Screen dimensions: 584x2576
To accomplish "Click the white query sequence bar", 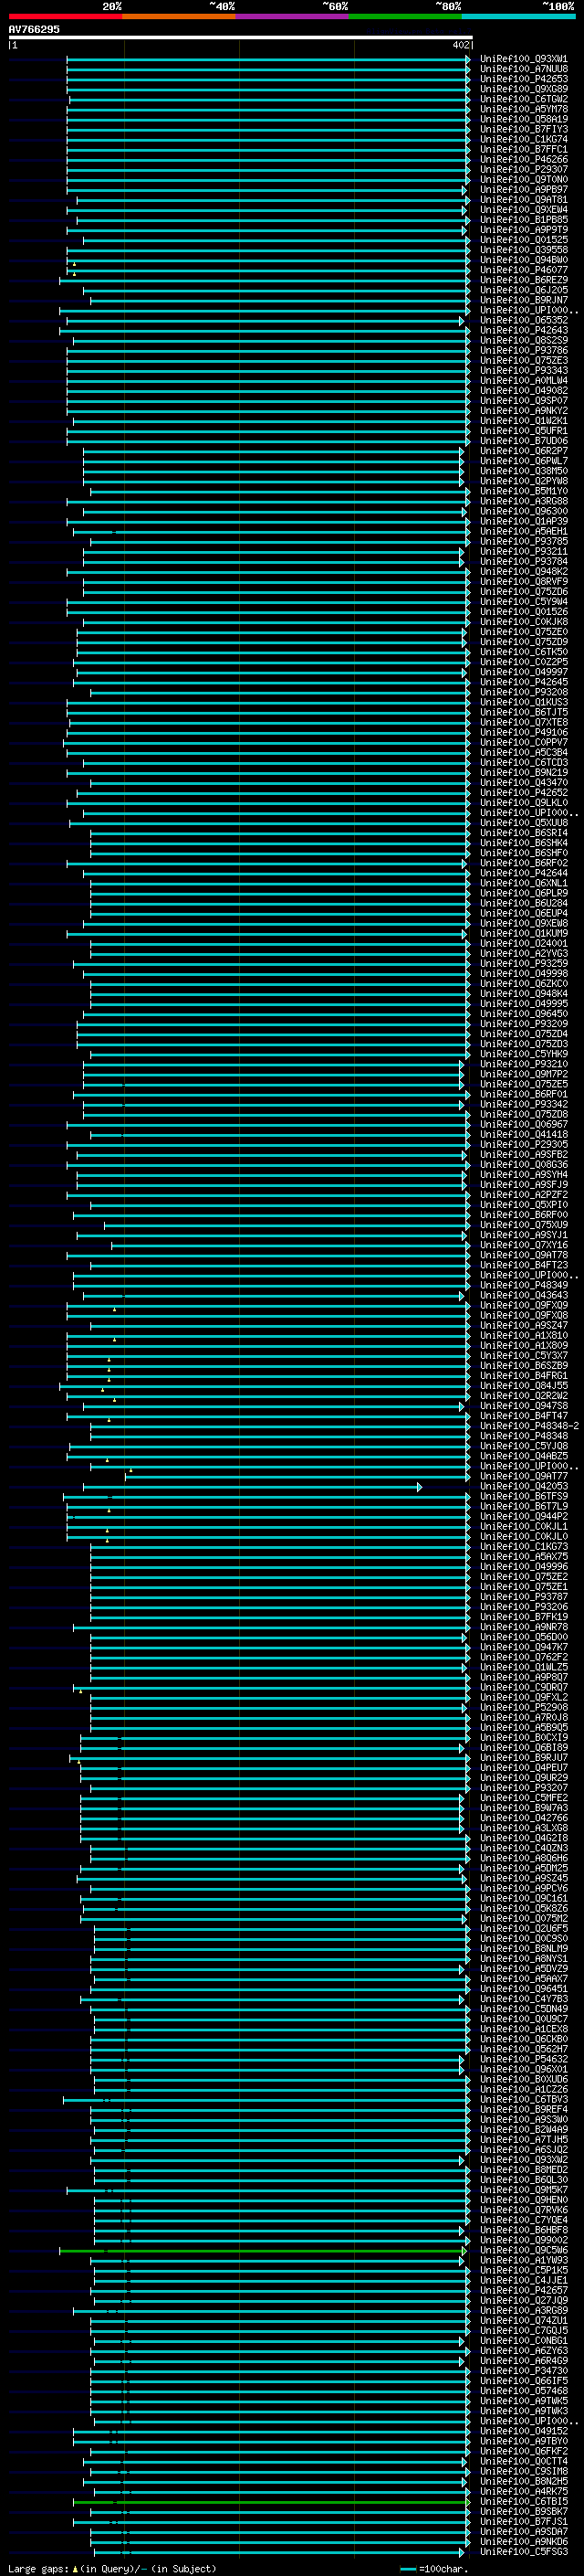I will point(240,37).
